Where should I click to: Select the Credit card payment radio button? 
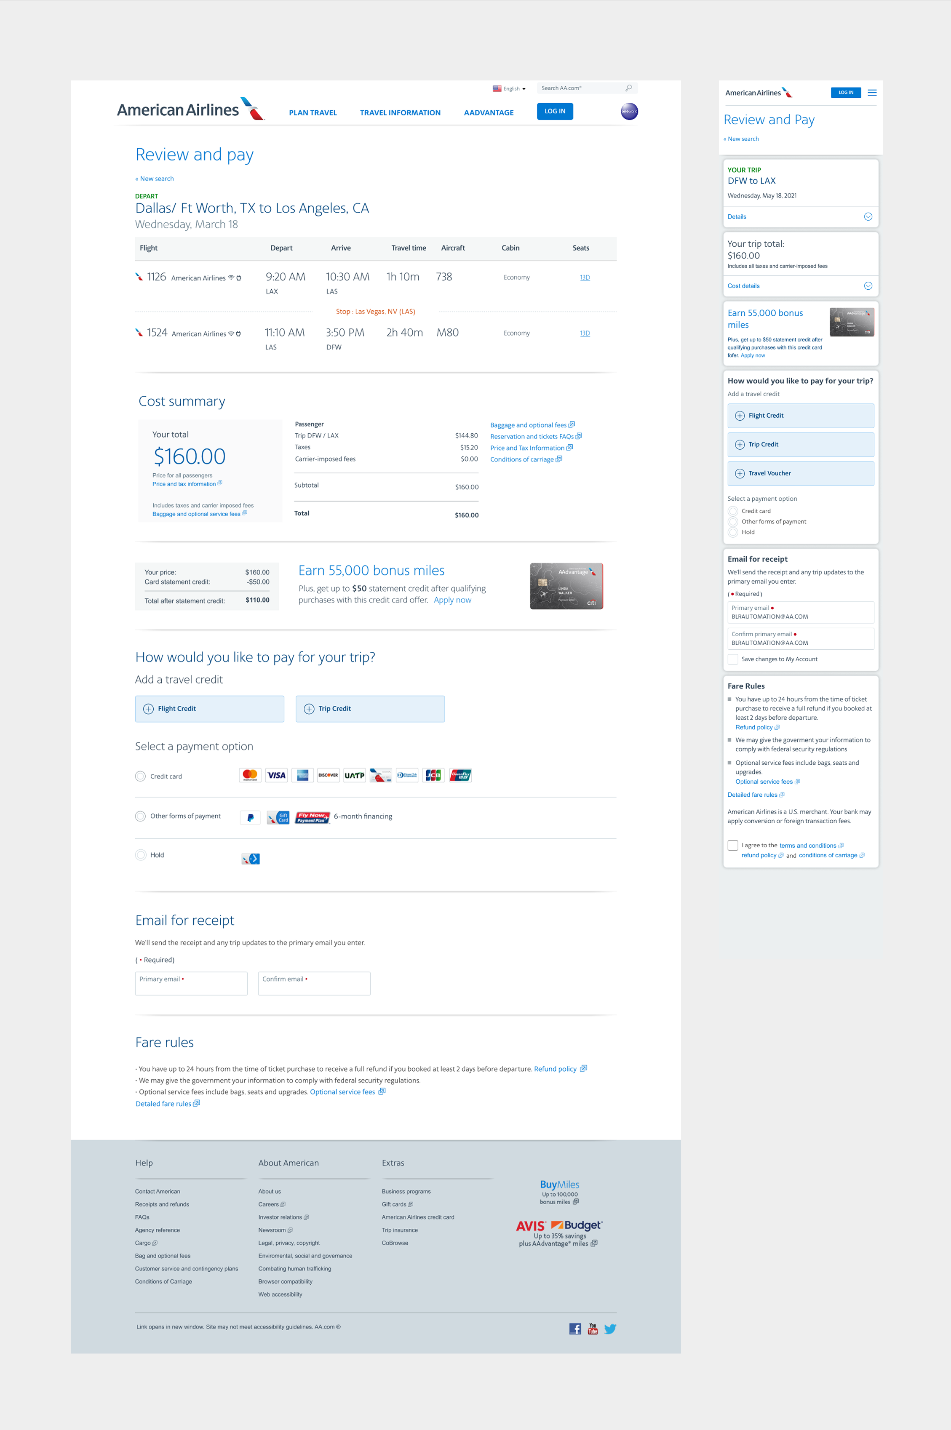(x=141, y=776)
